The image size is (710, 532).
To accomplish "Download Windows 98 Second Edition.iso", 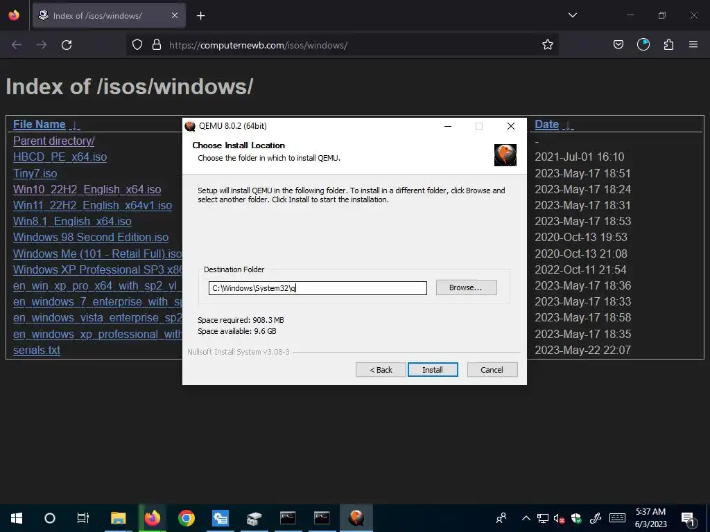I will (91, 237).
